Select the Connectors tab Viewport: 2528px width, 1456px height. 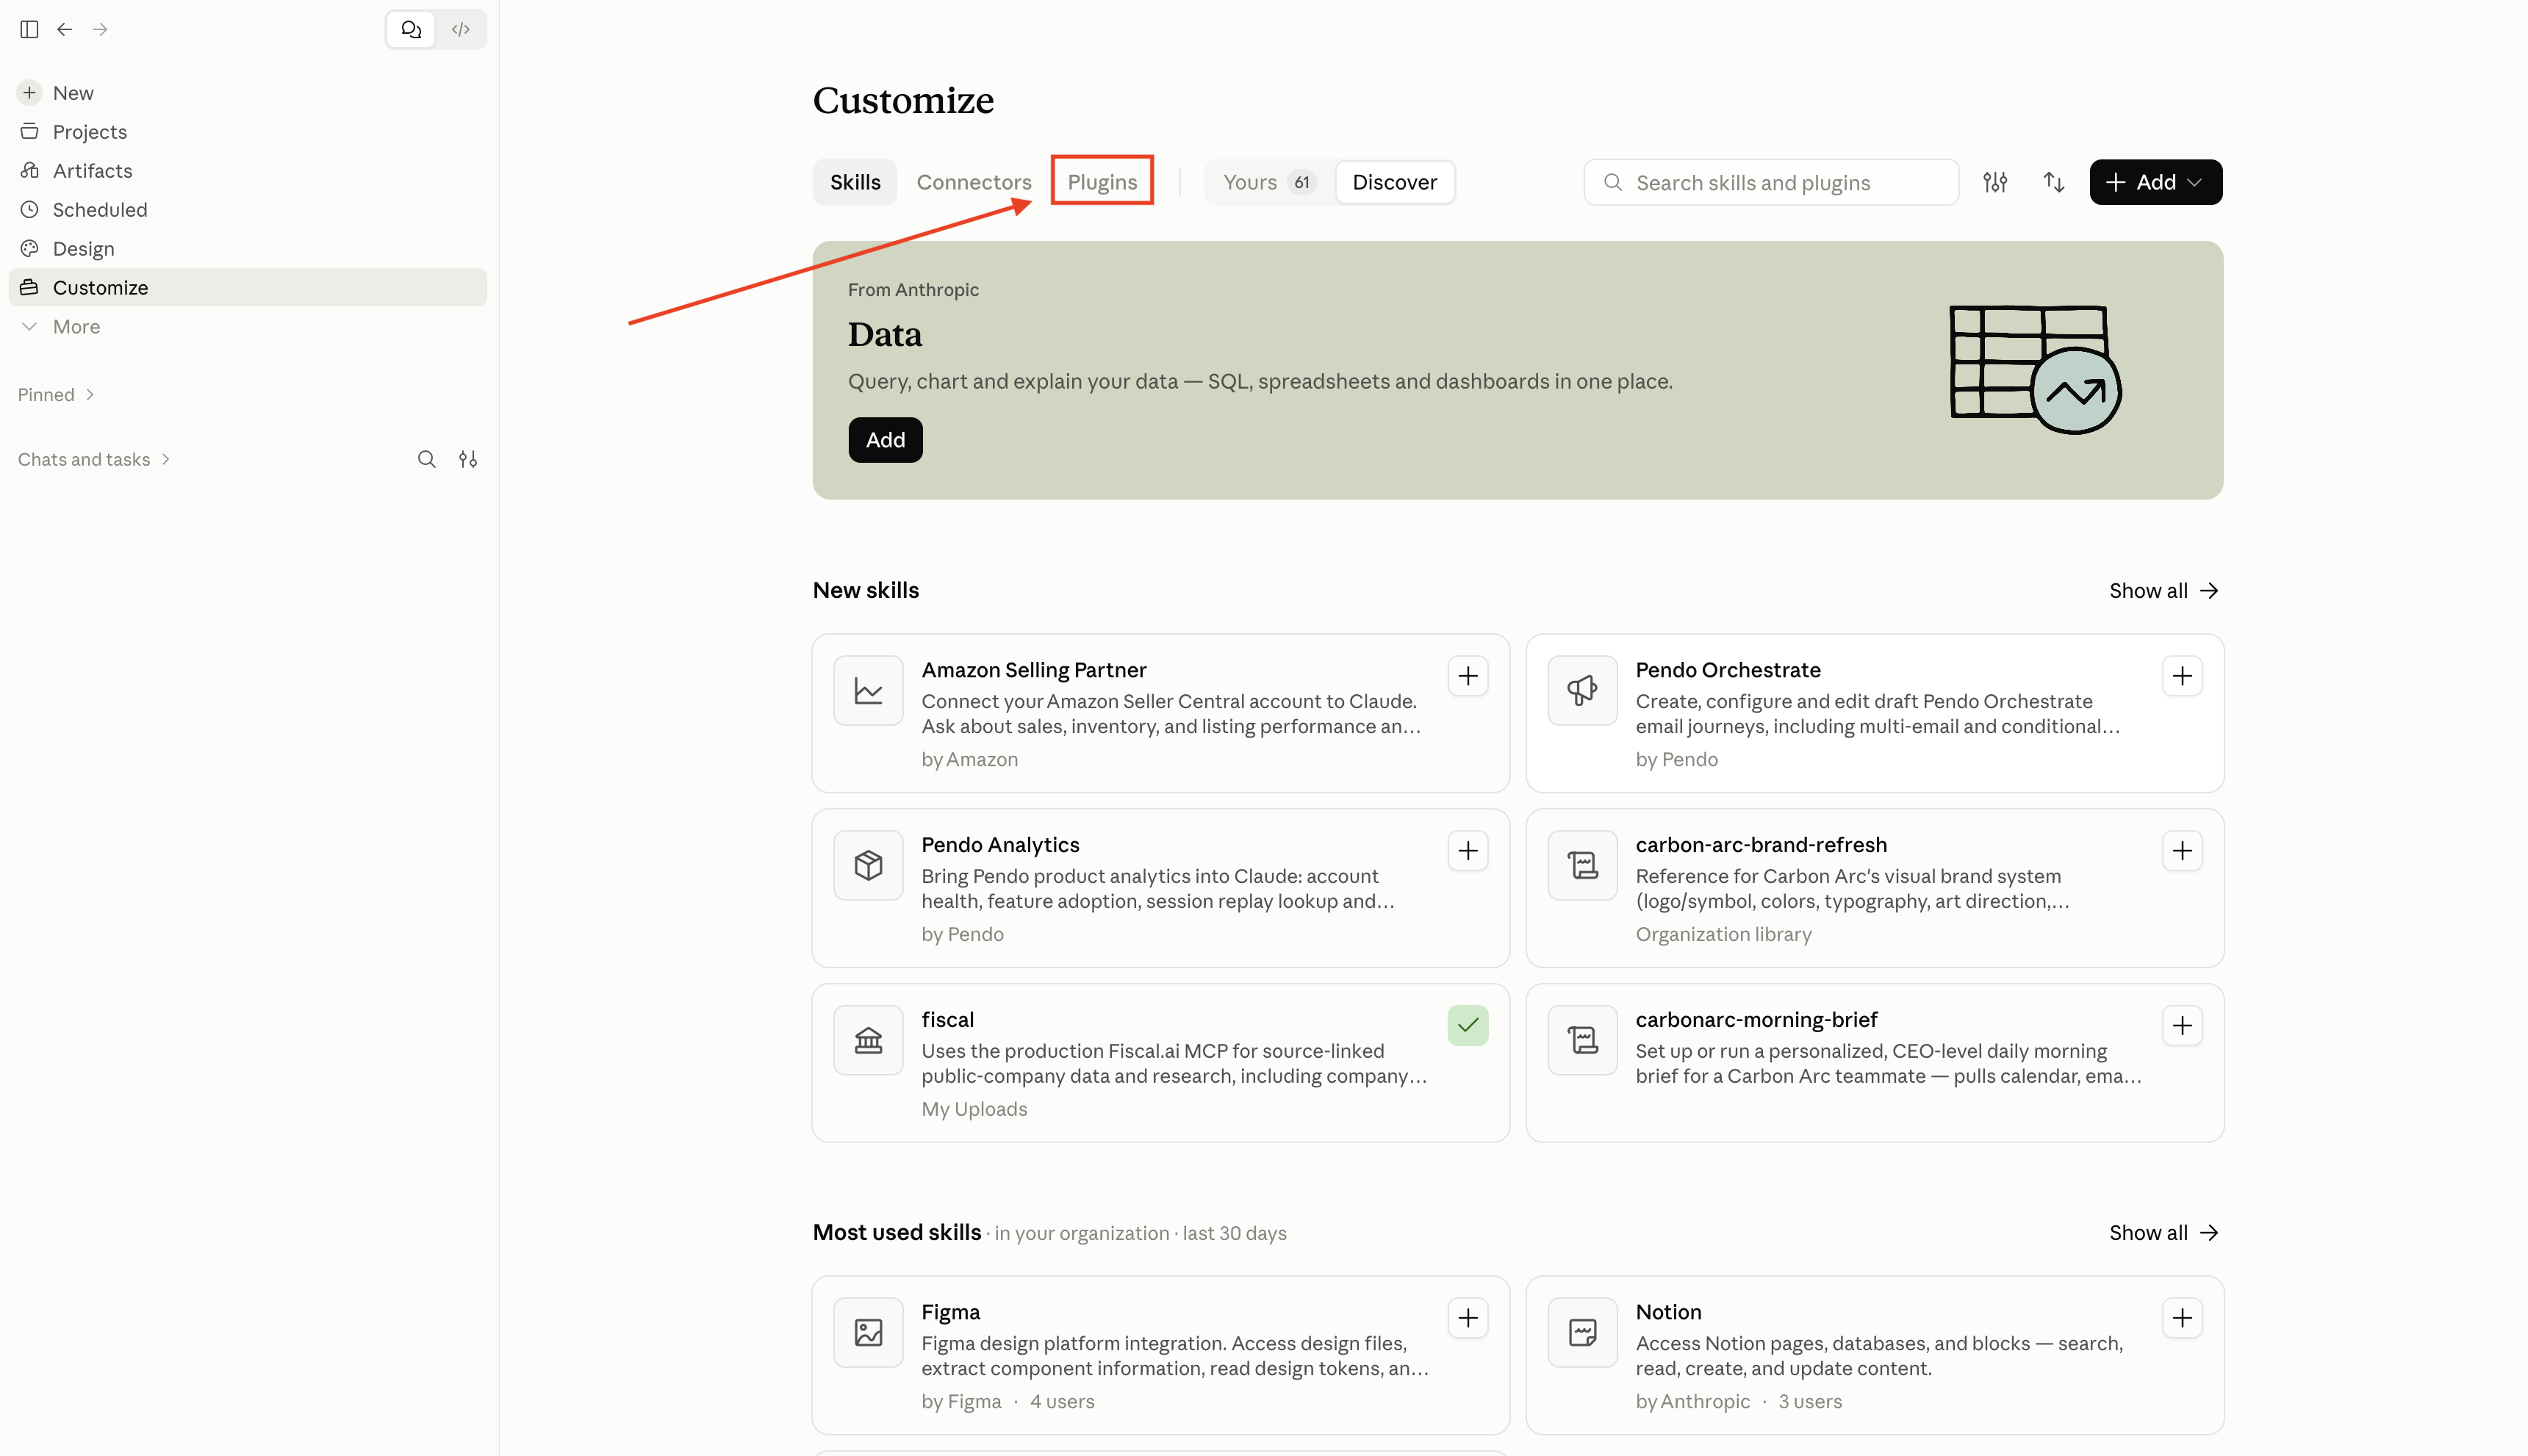[x=974, y=182]
